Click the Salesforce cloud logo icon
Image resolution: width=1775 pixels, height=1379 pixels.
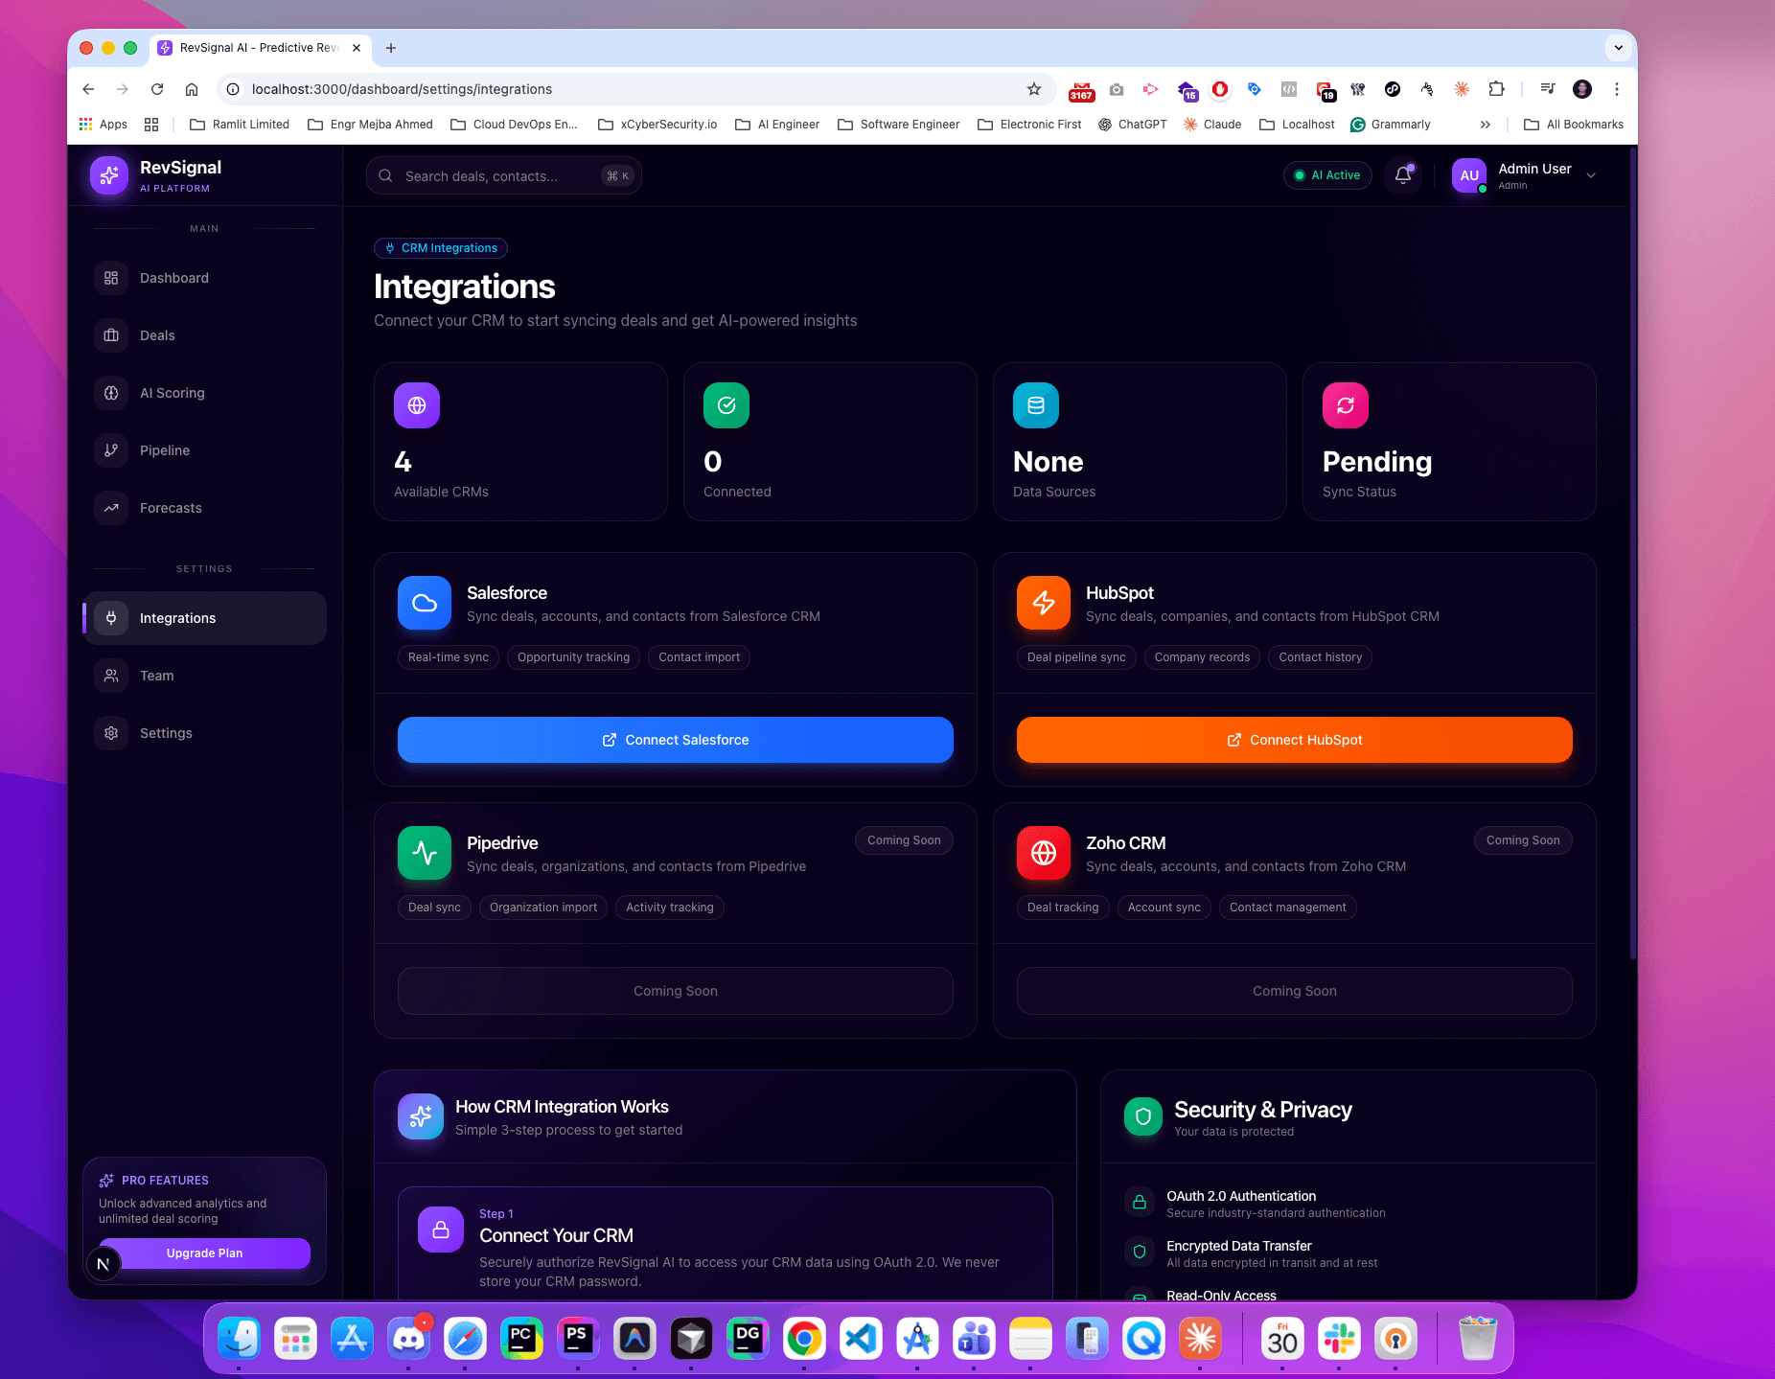point(425,603)
